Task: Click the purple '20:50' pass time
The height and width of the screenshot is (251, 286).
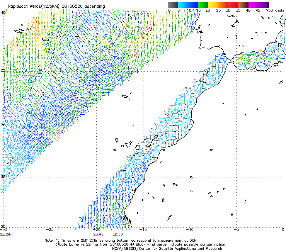Action: [x=117, y=234]
